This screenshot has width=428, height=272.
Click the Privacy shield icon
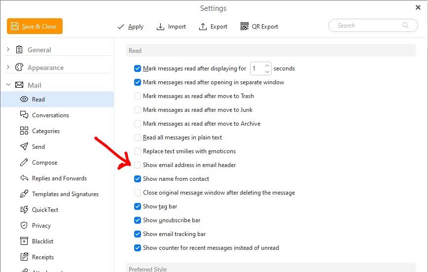click(x=24, y=225)
